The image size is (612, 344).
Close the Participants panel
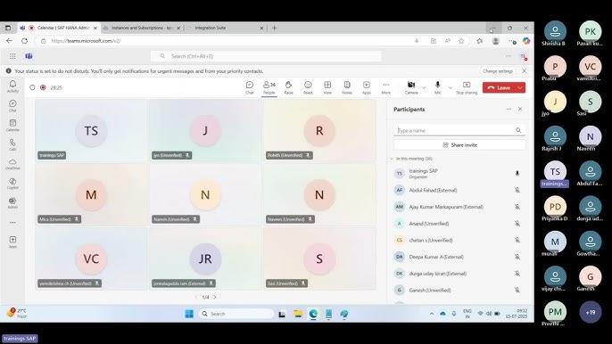pos(520,110)
